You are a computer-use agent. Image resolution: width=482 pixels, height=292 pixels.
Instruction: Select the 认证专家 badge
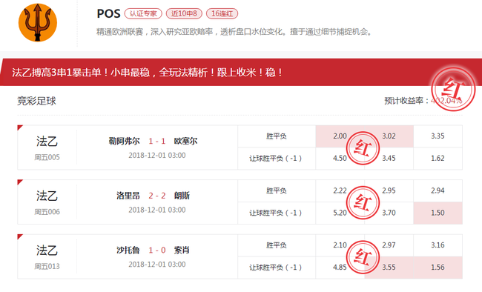click(x=143, y=13)
